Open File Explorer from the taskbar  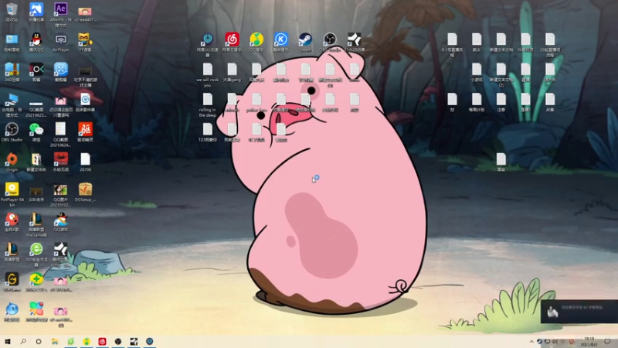coord(55,341)
